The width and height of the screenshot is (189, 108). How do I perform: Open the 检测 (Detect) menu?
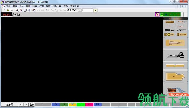coord(28,6)
